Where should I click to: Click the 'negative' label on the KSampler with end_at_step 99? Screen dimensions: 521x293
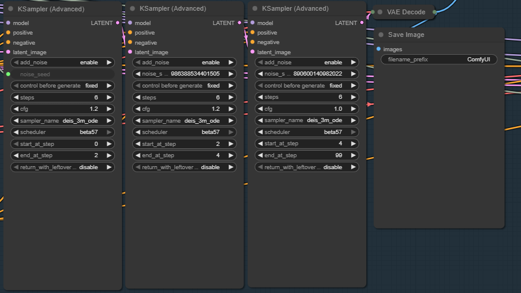click(268, 42)
